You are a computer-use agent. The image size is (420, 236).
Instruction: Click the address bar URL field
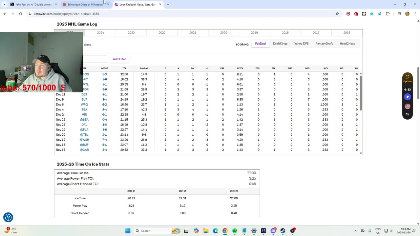click(x=184, y=14)
